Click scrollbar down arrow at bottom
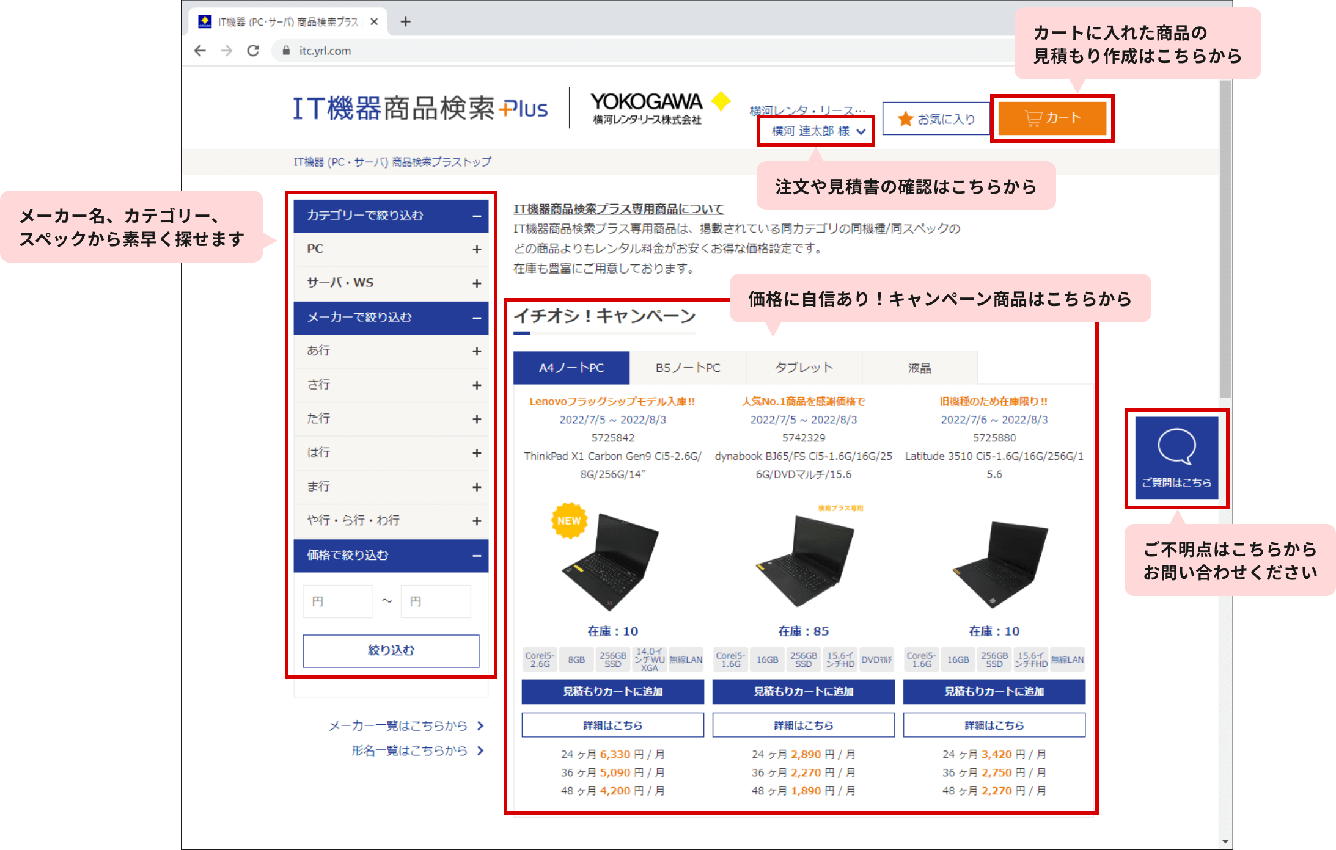1336x850 pixels. (x=1225, y=842)
